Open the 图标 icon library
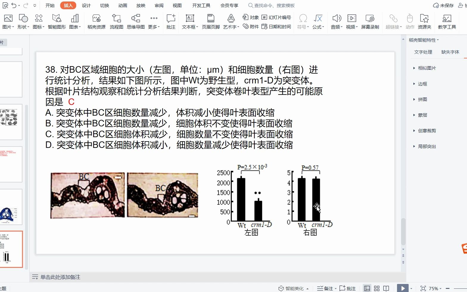Screen dimensions: 467x292 38,22
